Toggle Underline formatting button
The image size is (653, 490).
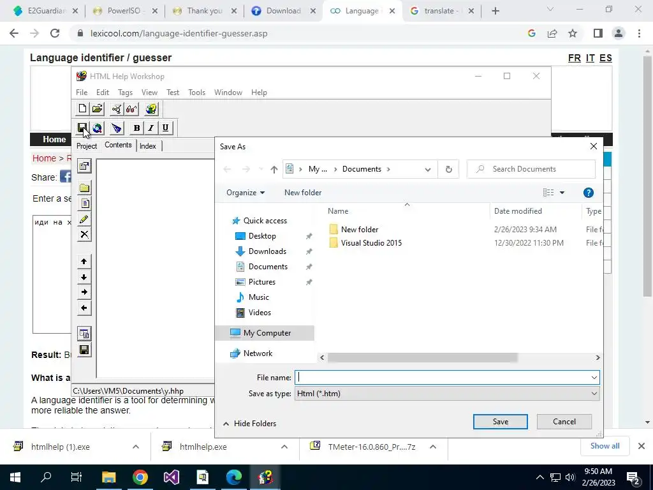(x=165, y=128)
